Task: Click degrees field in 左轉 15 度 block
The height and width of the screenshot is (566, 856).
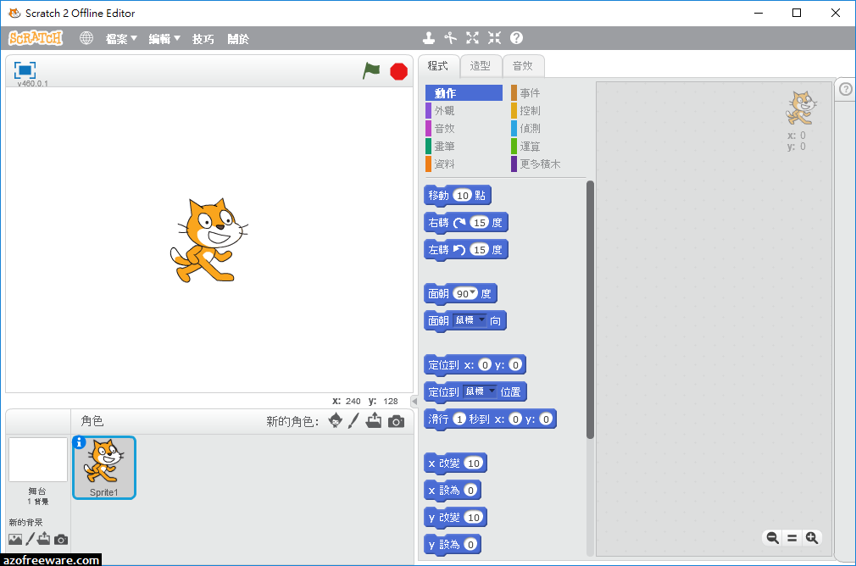Action: (480, 249)
